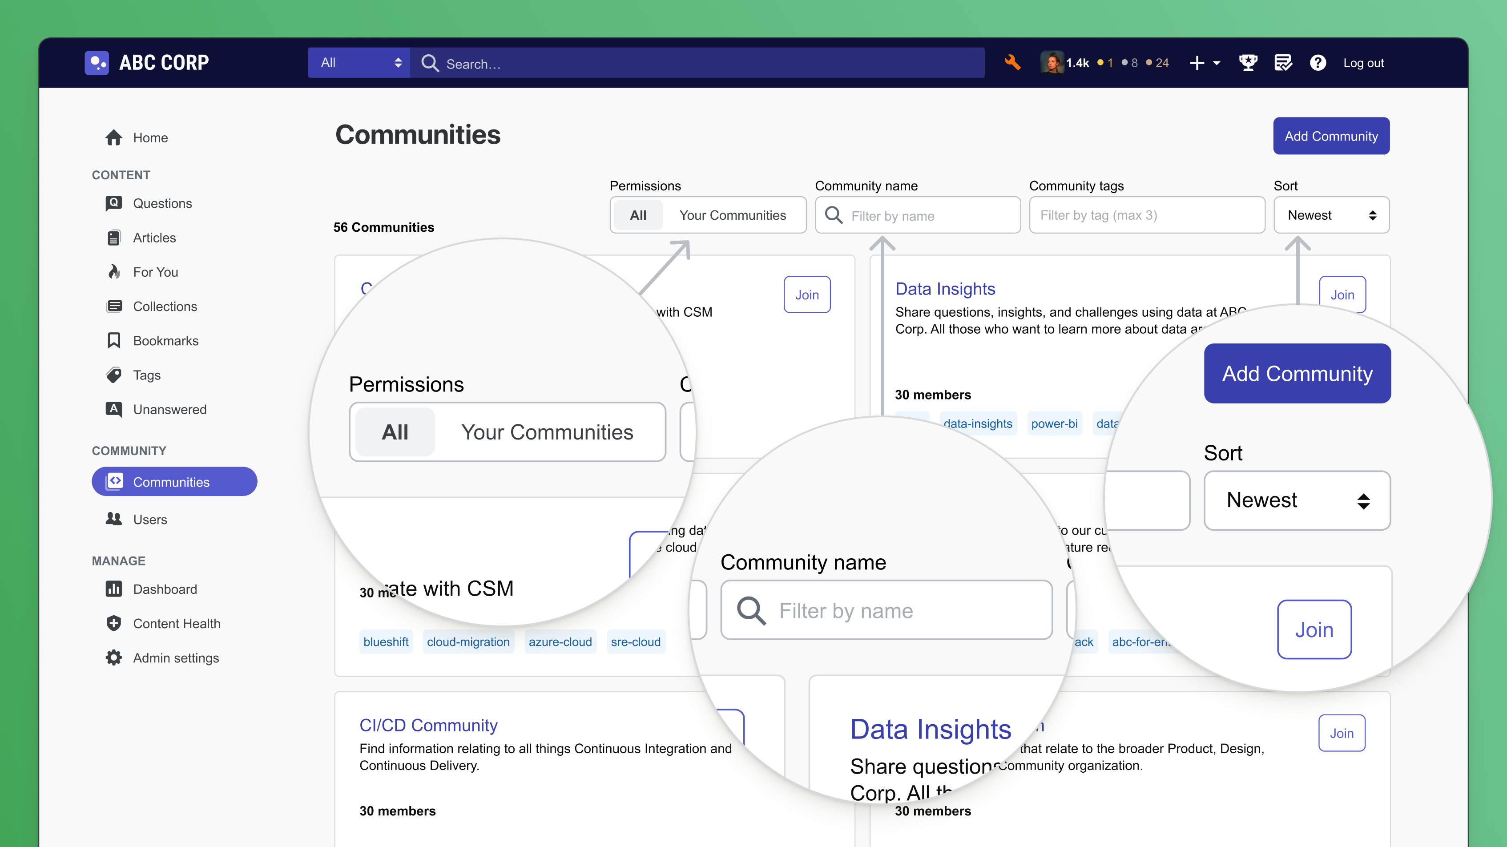Image resolution: width=1507 pixels, height=847 pixels.
Task: Open Bookmarks via bookmark icon
Action: [113, 340]
